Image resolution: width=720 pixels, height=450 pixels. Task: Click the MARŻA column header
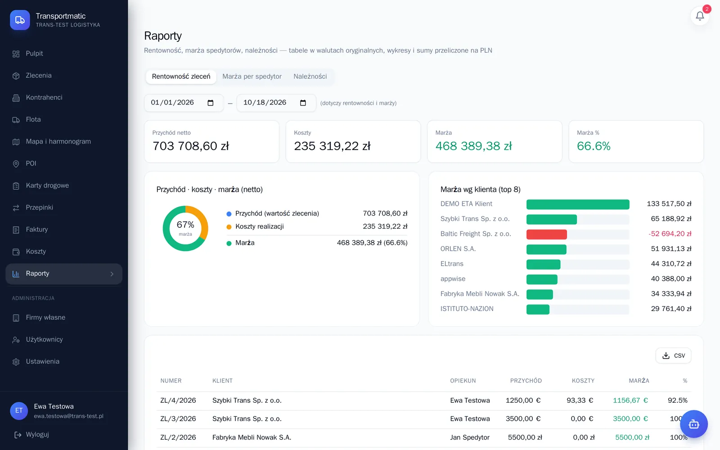639,381
